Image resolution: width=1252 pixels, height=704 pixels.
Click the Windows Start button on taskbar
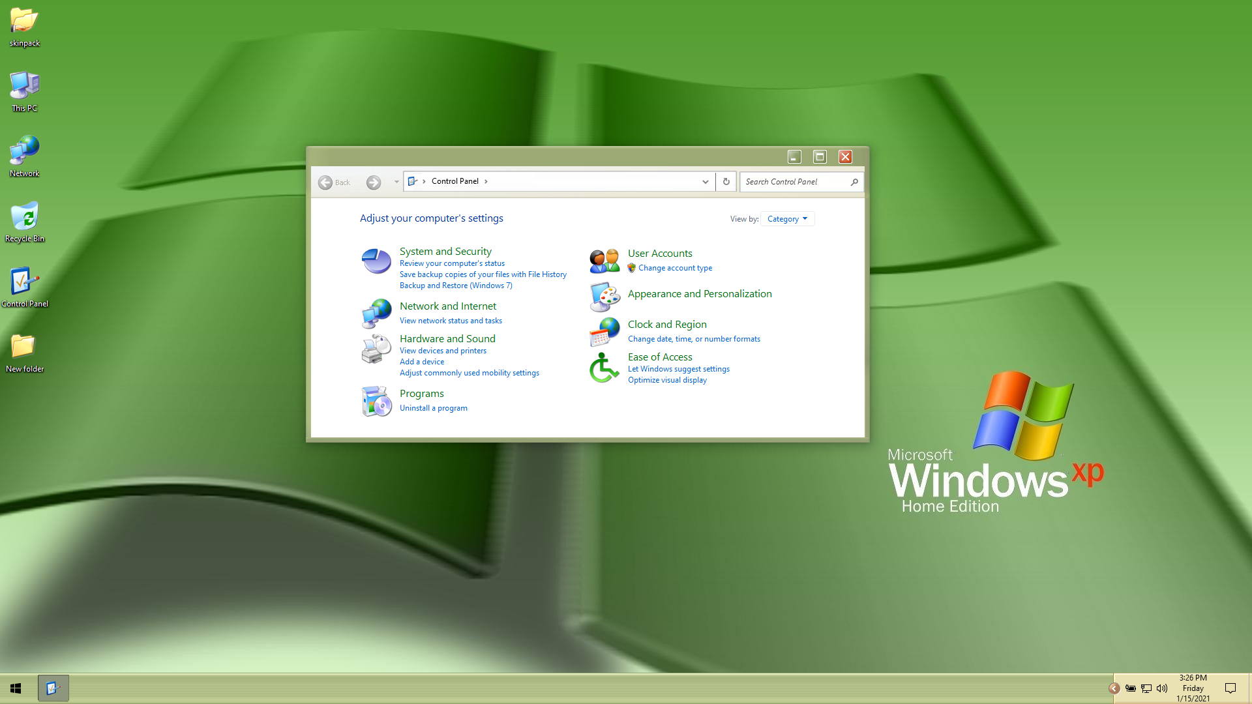pos(16,688)
